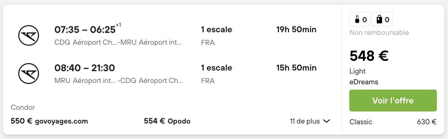Viewport: 448px width, 139px height.
Task: Expand the "11 de plus" offers chevron
Action: (x=326, y=121)
